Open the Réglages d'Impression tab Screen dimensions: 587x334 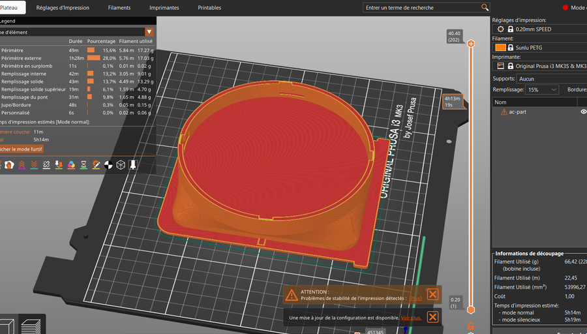coord(63,7)
